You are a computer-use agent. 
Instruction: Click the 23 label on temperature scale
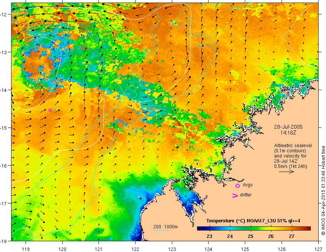tap(209, 236)
